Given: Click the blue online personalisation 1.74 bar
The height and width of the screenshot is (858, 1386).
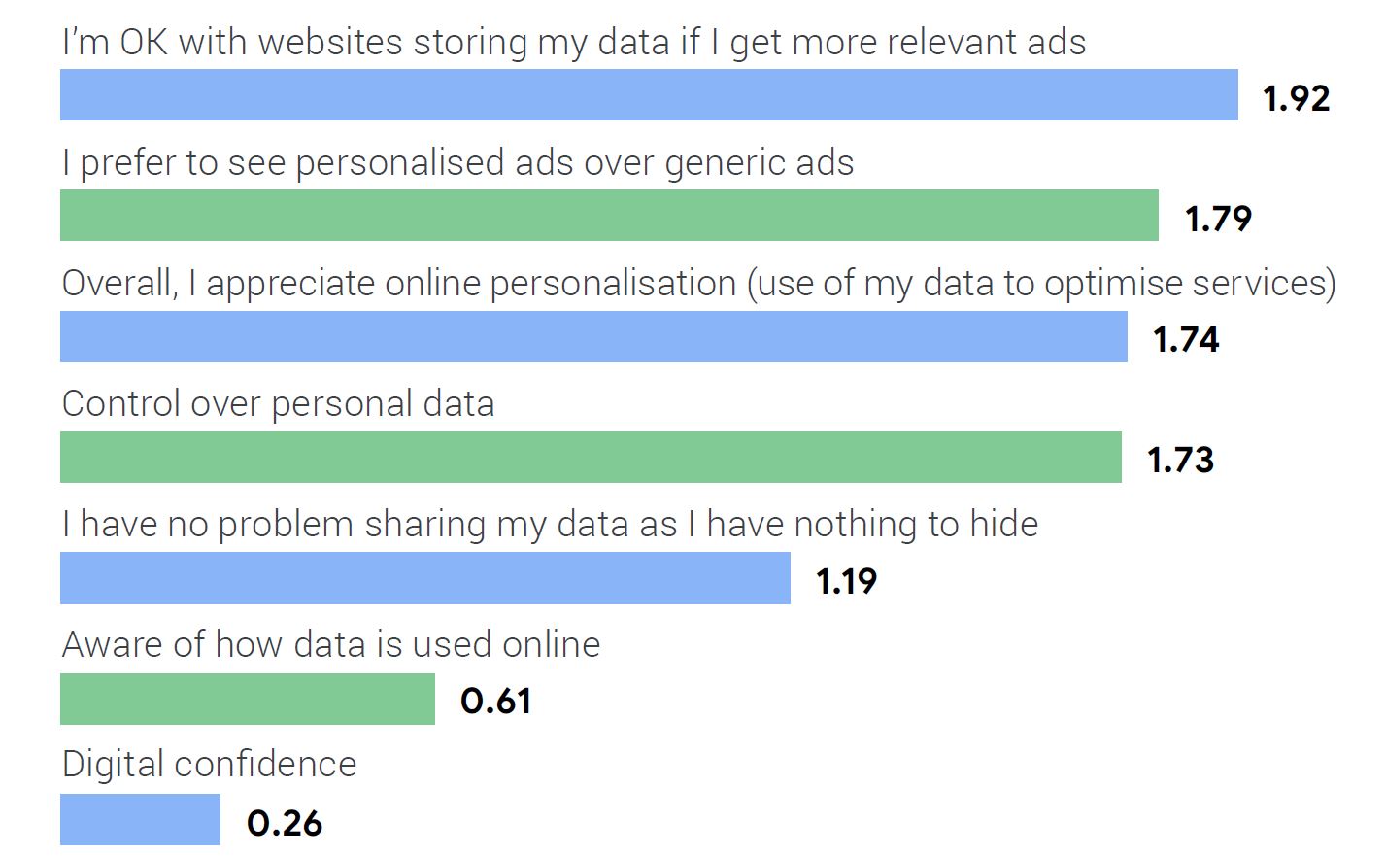Looking at the screenshot, I should (x=593, y=337).
